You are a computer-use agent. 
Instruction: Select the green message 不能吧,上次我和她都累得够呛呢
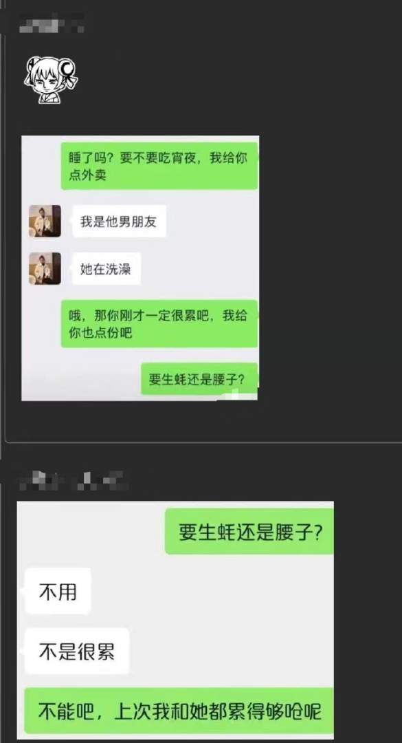179,711
